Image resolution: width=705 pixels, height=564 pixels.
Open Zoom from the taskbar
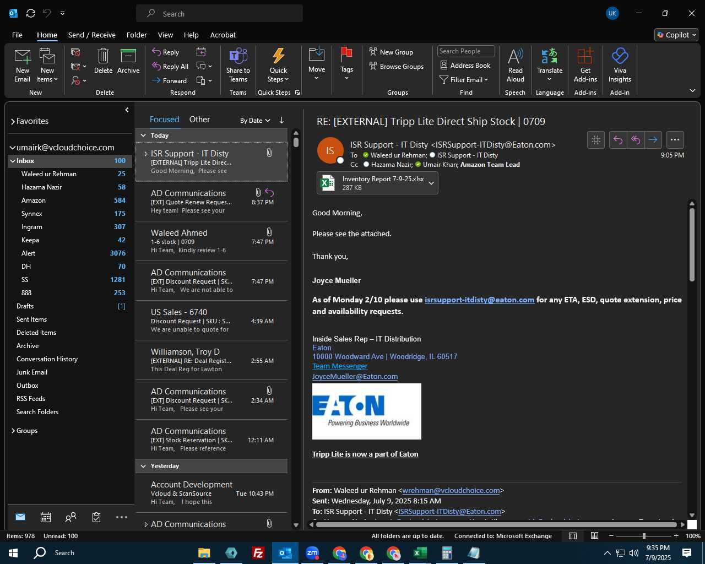[312, 553]
